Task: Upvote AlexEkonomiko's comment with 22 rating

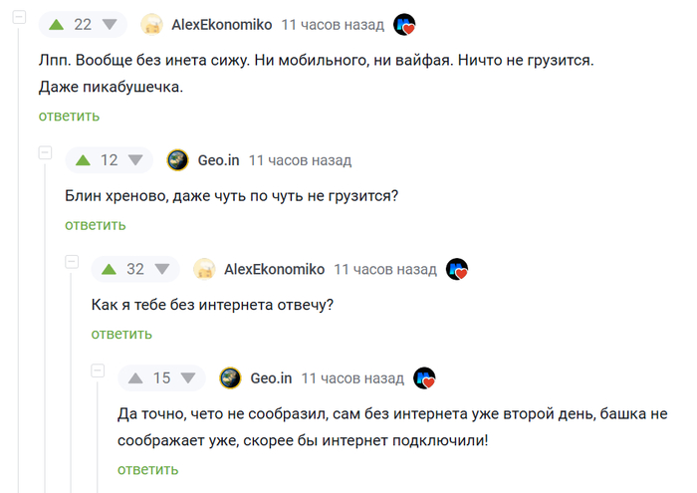Action: (56, 25)
